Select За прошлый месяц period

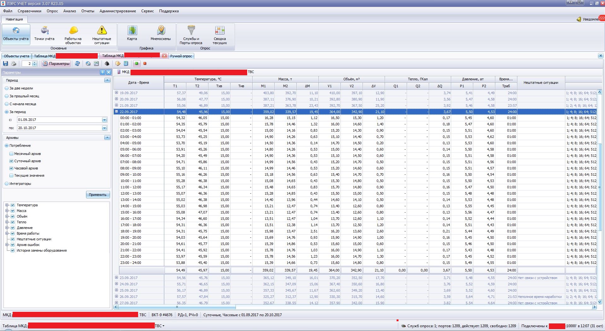[7, 96]
